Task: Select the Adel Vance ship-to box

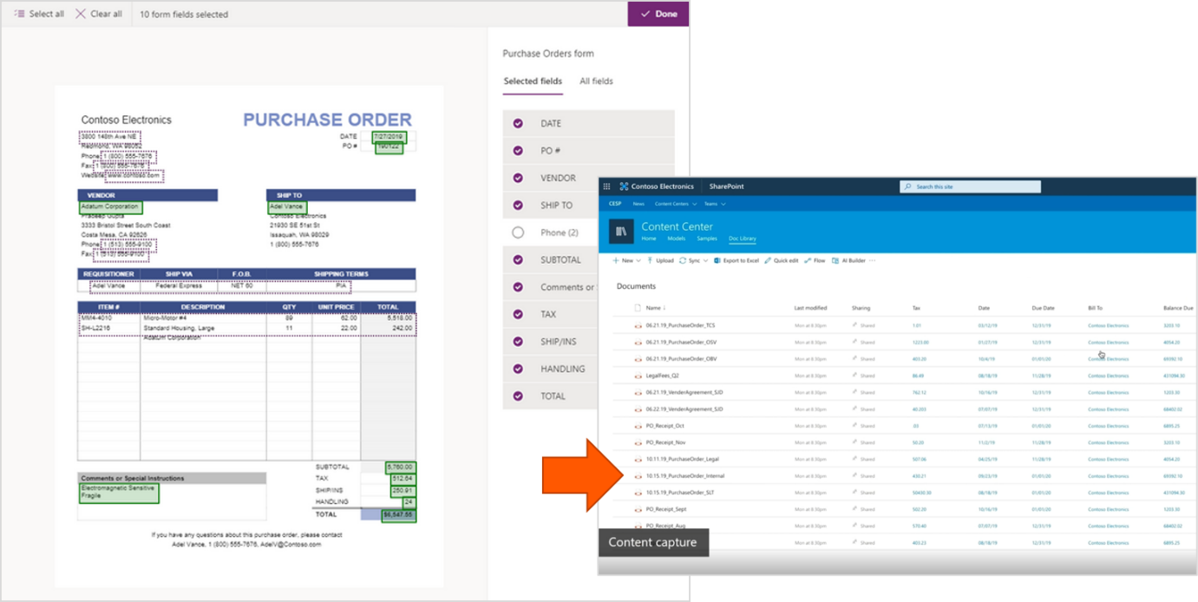Action: click(286, 207)
